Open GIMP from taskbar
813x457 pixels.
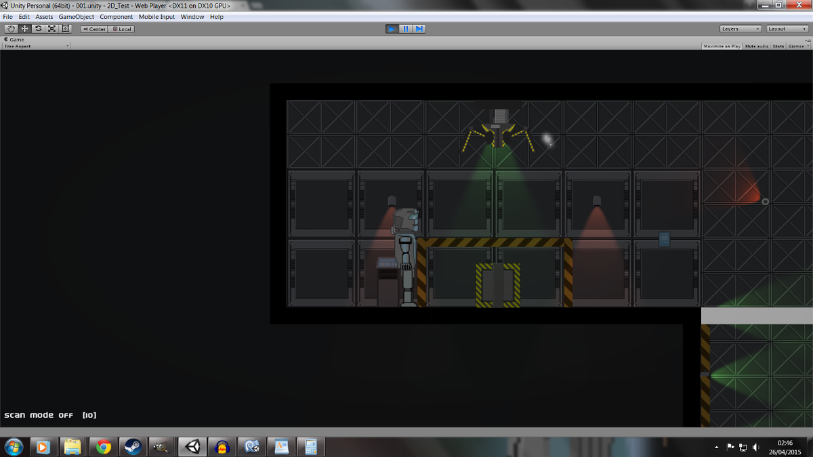(x=161, y=447)
